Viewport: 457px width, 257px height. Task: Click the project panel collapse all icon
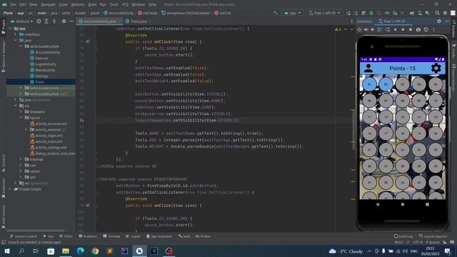pyautogui.click(x=54, y=21)
